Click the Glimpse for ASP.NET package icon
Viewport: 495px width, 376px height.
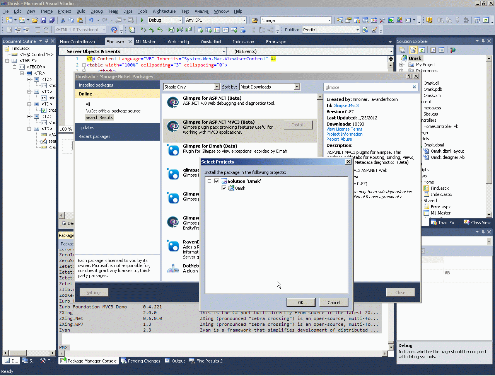pos(173,102)
